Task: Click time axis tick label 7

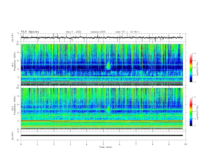Action: pyautogui.click(x=136, y=144)
